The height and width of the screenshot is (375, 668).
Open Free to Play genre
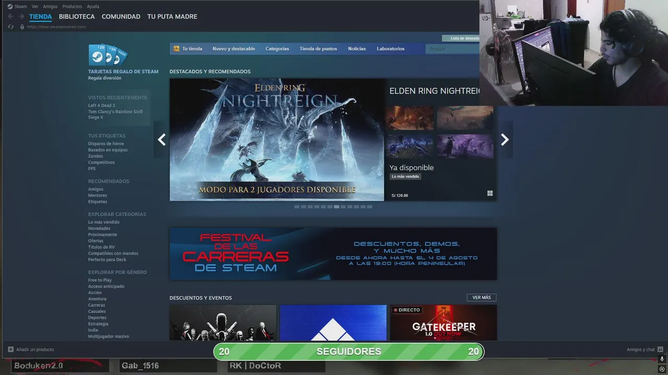(100, 280)
